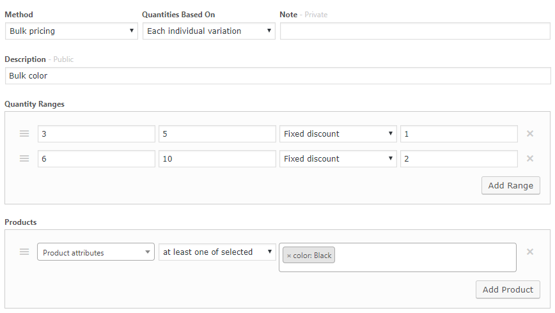Open Fixed discount dropdown in second range
This screenshot has width=555, height=313.
click(338, 158)
